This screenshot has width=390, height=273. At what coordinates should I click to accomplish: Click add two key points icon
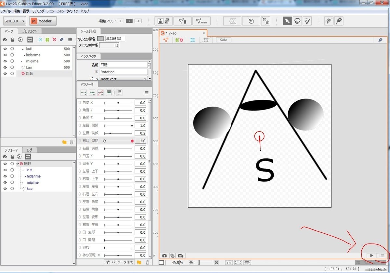pyautogui.click(x=84, y=93)
